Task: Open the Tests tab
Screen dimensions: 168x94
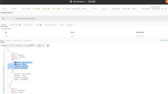Action: tap(62, 25)
